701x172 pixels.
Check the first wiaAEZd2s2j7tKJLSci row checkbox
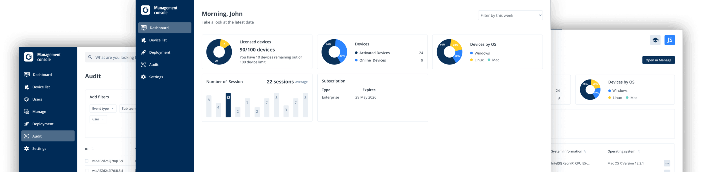pyautogui.click(x=87, y=161)
